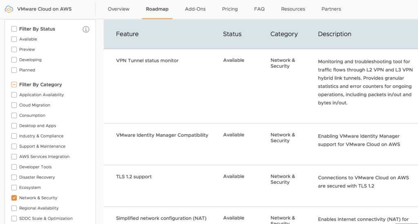The image size is (418, 224).
Task: Select the Planned status checkbox
Action: (14, 70)
